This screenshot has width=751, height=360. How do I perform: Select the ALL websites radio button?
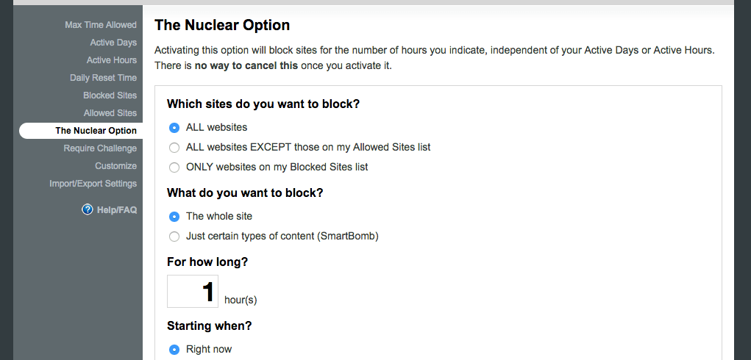coord(174,127)
